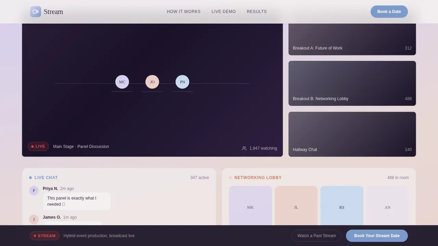Click the 312 count on Breakout A

tap(408, 48)
